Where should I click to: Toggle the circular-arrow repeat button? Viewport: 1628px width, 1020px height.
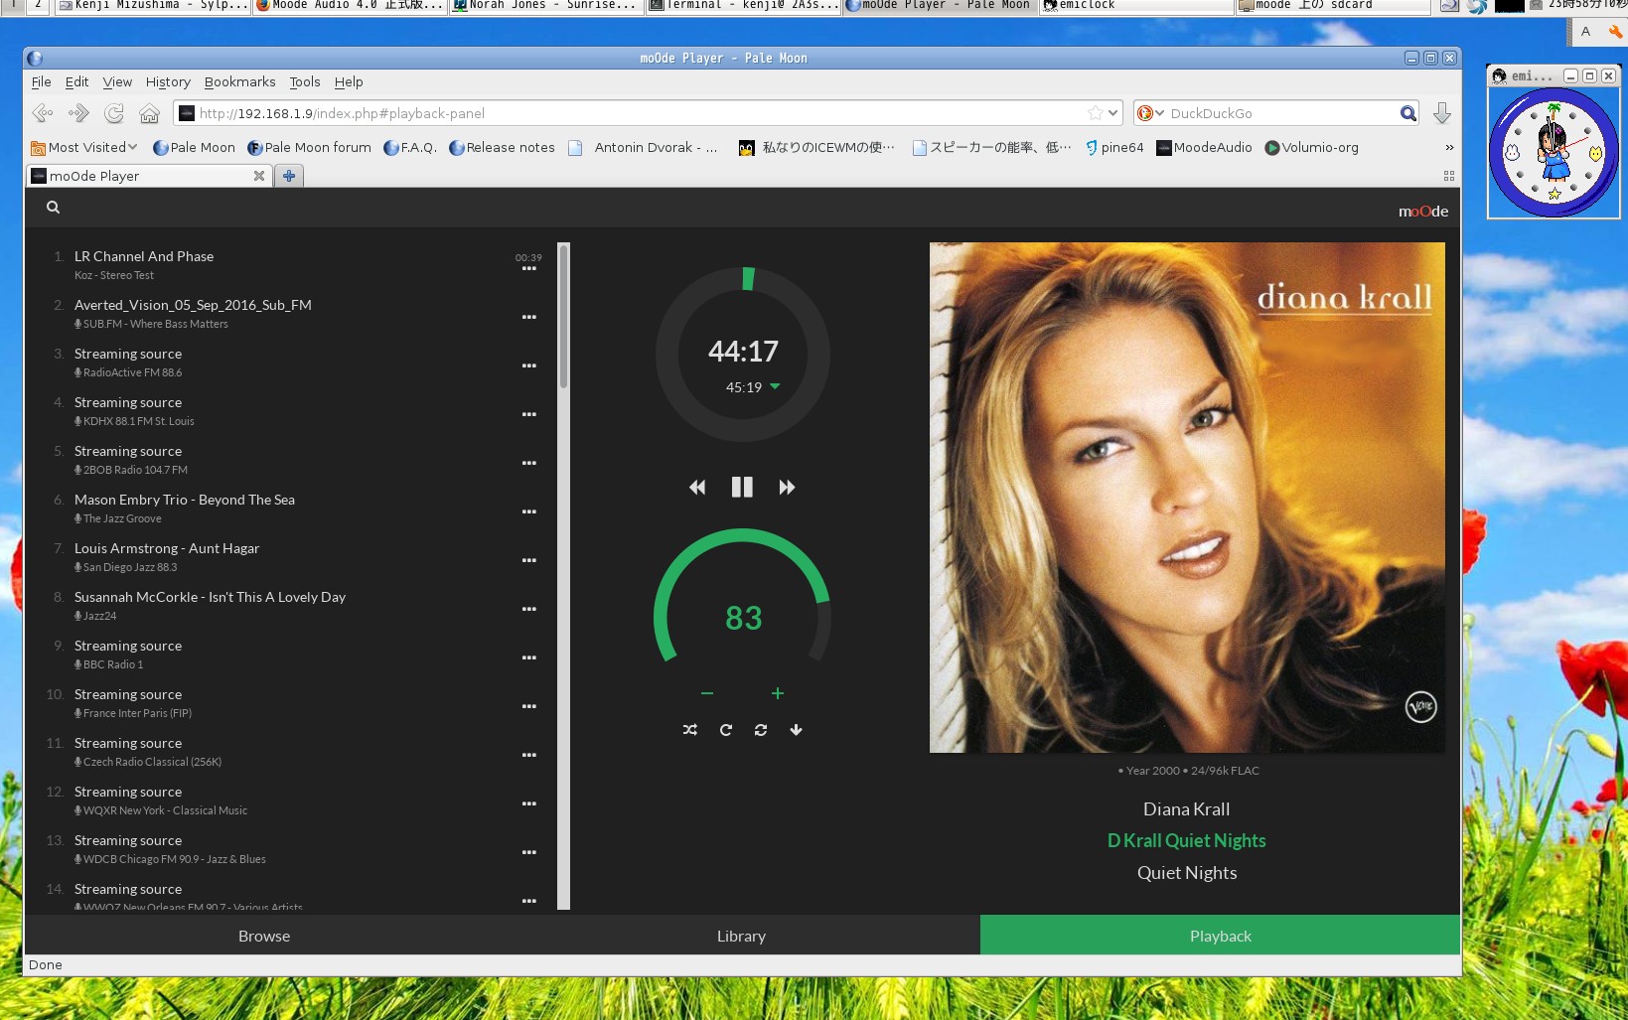coord(726,730)
